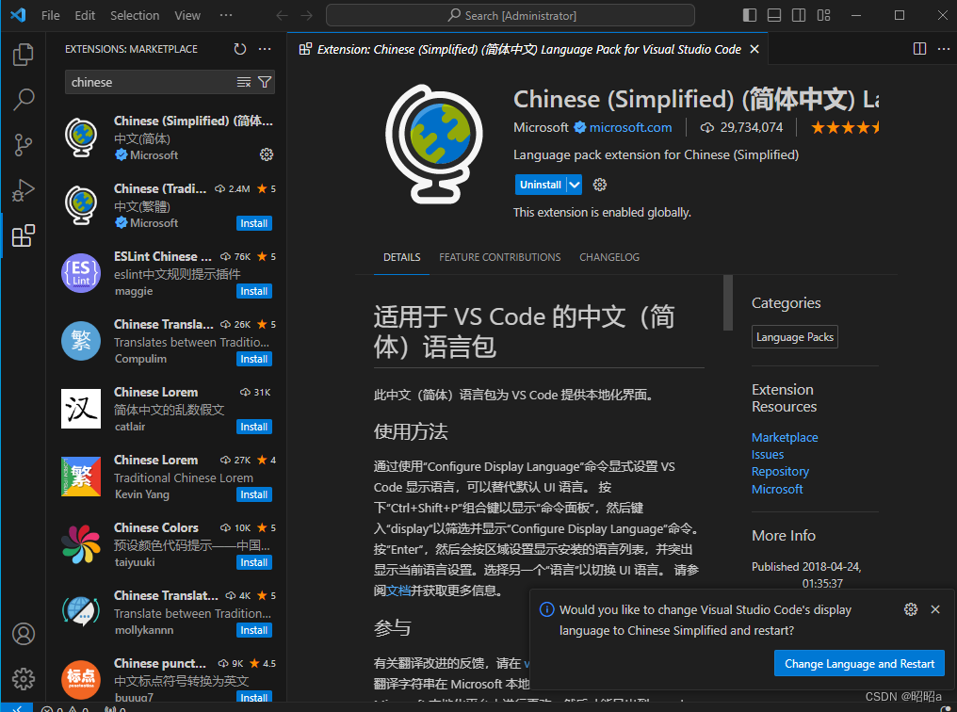Install Chinese Lorem by Kevin Yang

point(254,494)
